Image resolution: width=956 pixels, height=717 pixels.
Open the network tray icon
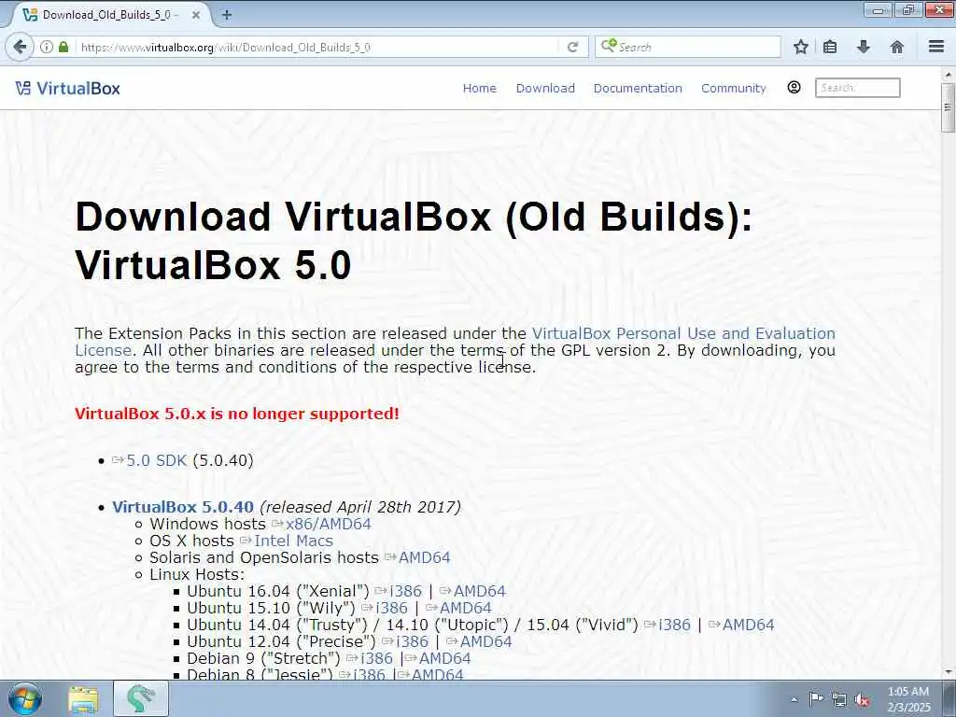(x=839, y=700)
